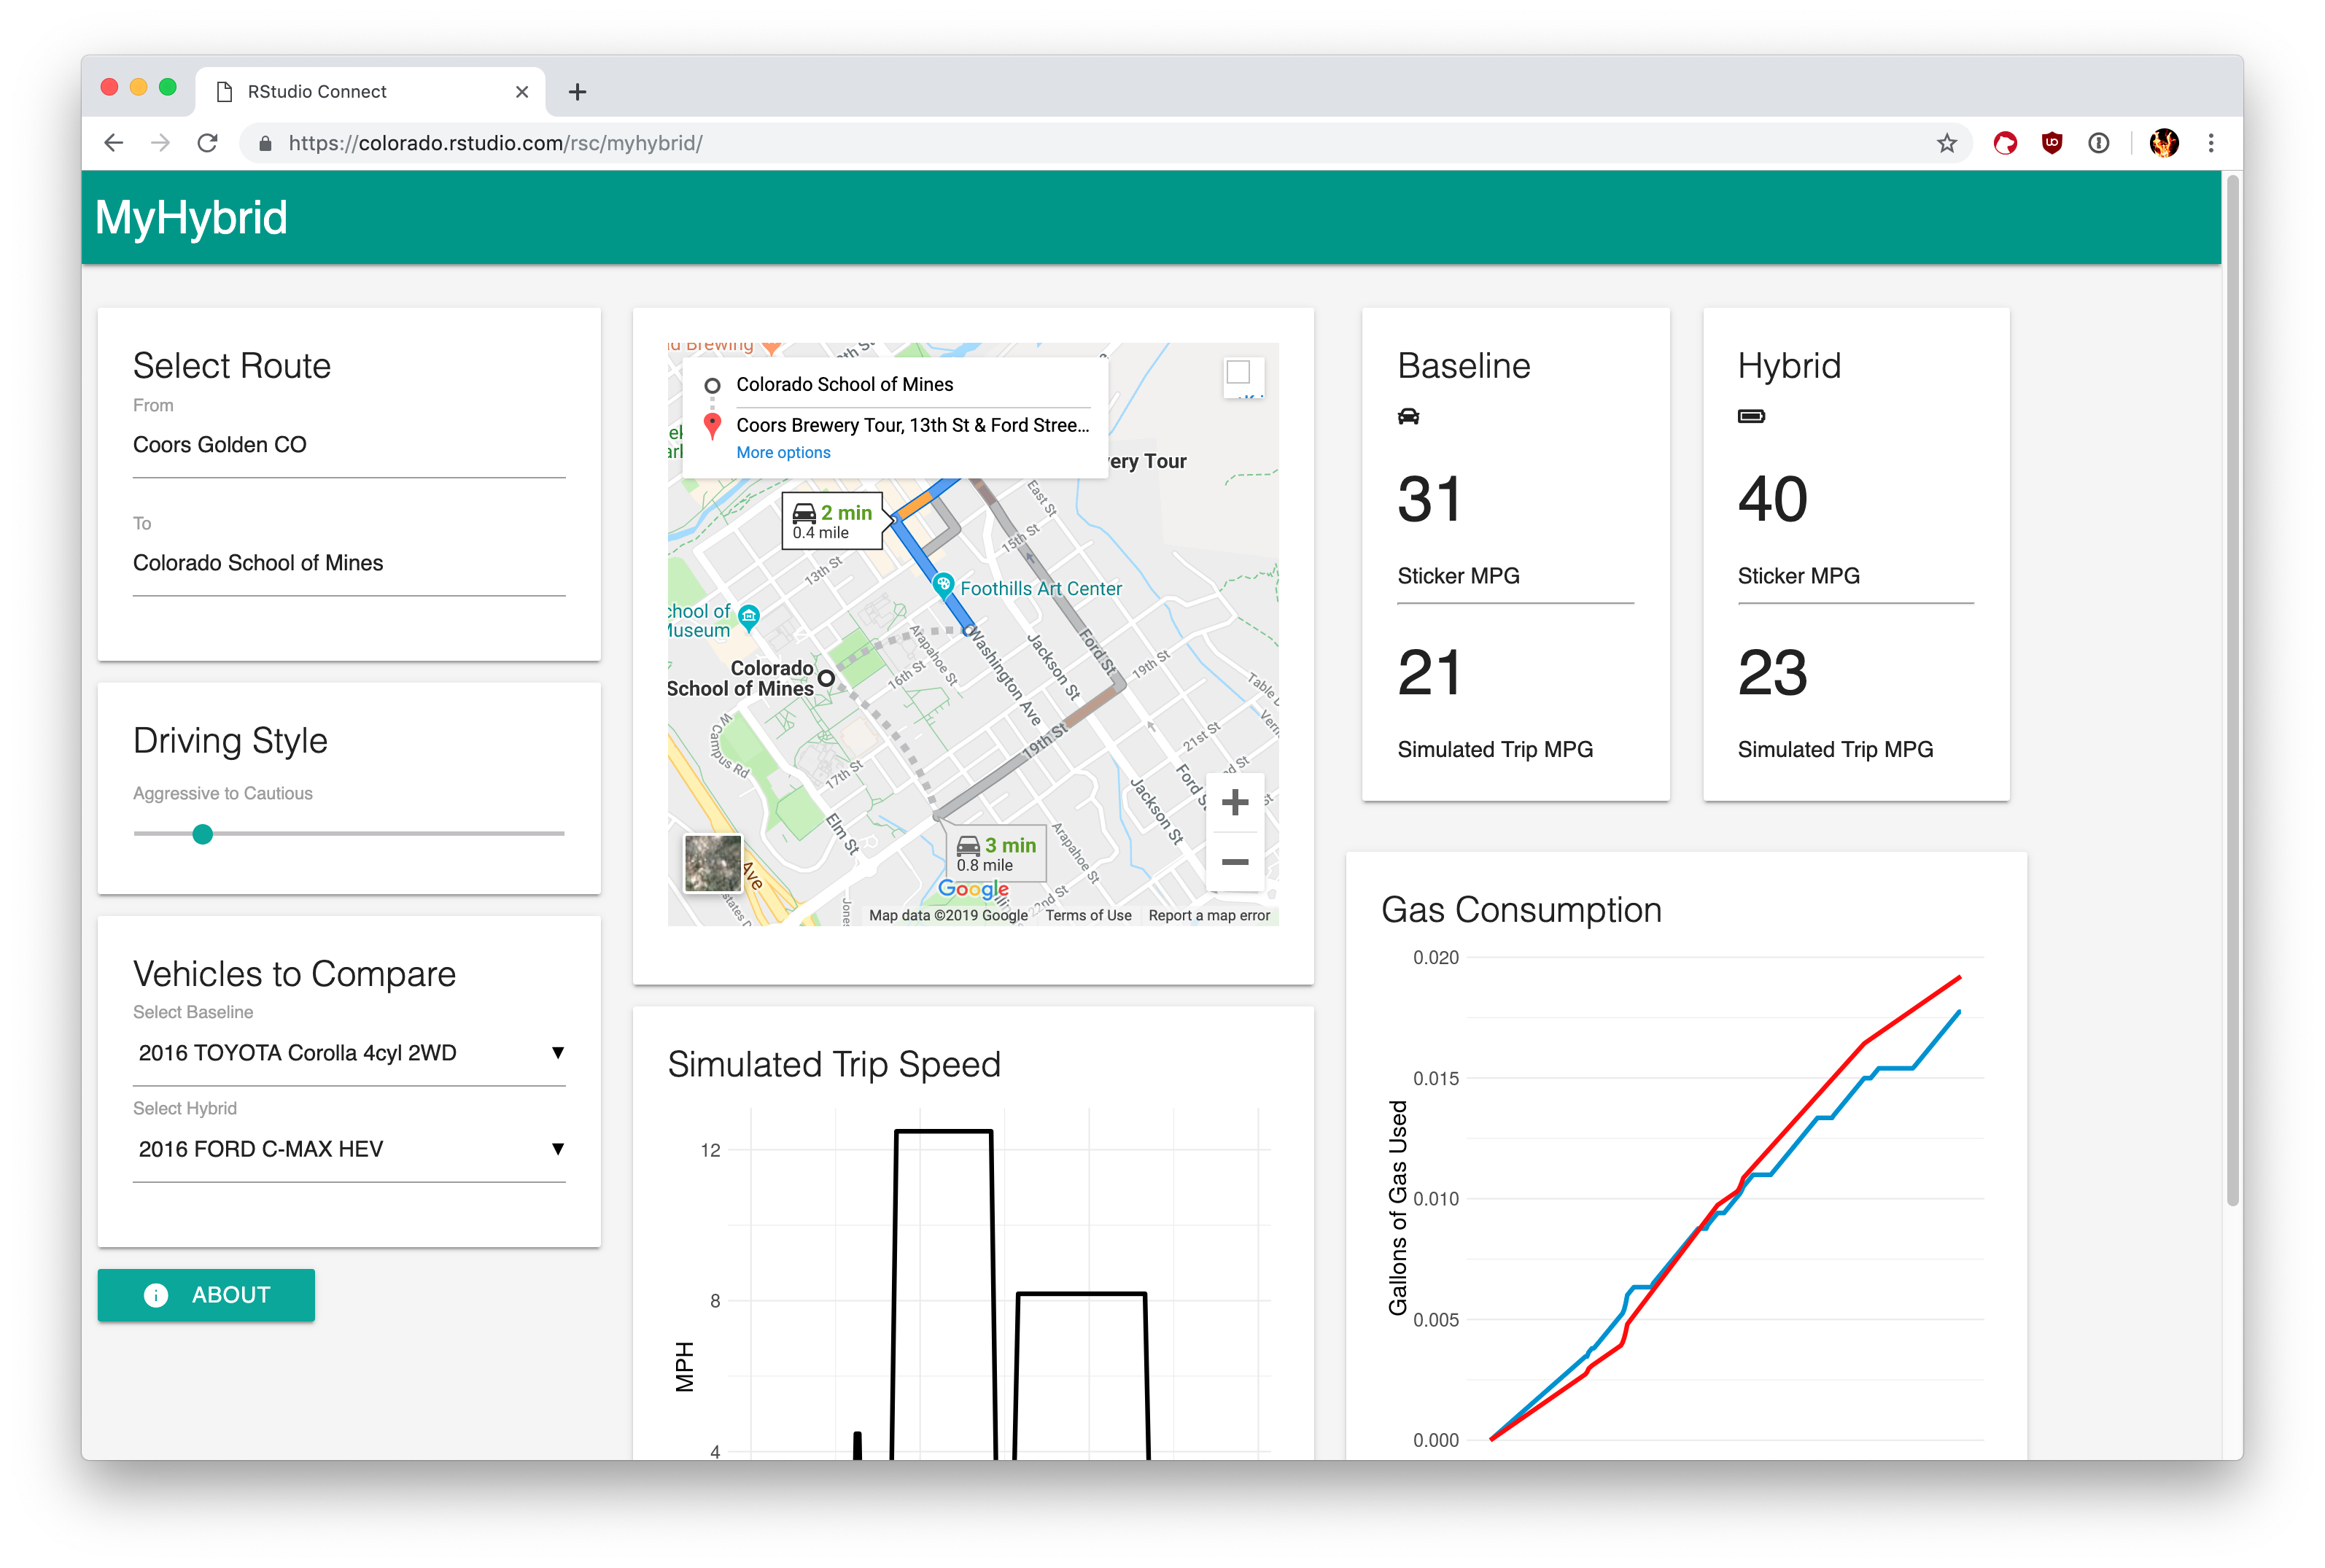Click Baseline Simulated Trip MPG value 21
This screenshot has height=1568, width=2325.
click(x=1429, y=672)
